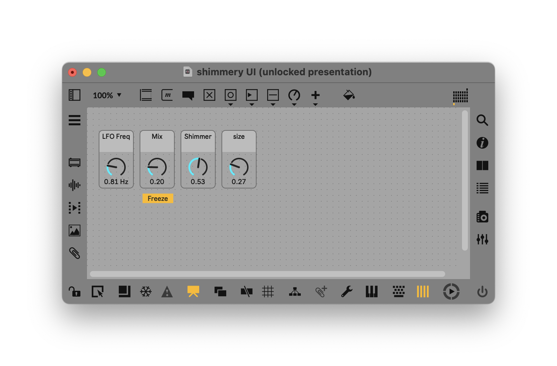557x366 pixels.
Task: Toggle the crossed-out flag icon in bottom toolbar
Action: tap(247, 291)
